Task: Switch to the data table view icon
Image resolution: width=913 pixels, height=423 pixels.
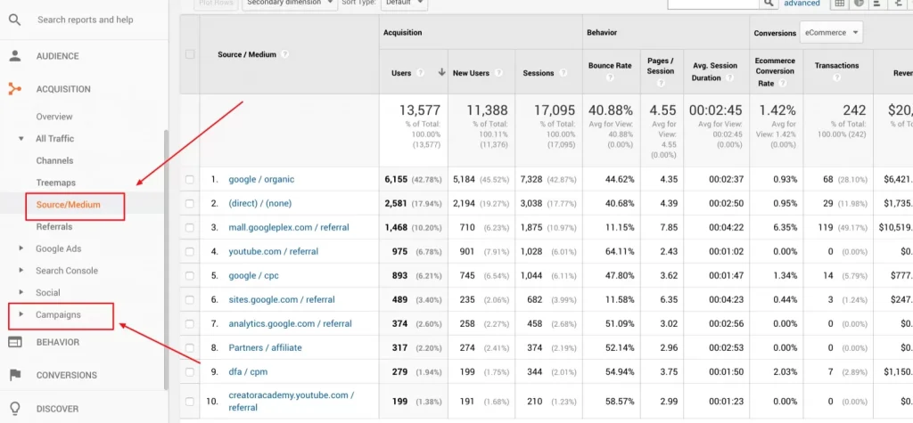Action: (x=839, y=4)
